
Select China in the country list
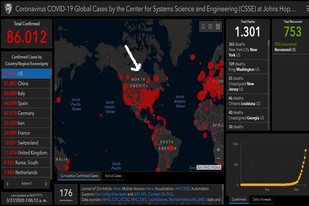[26, 83]
